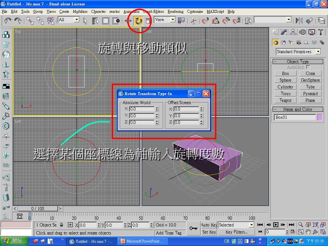Click the GeoSphere primitive button
Screen dimensions: 328x246
click(x=310, y=80)
